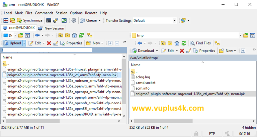Open the Options menu

76,13
